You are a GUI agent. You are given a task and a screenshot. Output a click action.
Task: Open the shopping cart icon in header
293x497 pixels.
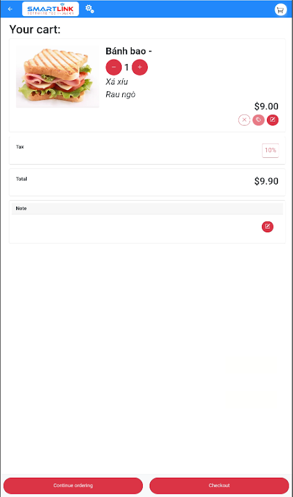tap(281, 10)
